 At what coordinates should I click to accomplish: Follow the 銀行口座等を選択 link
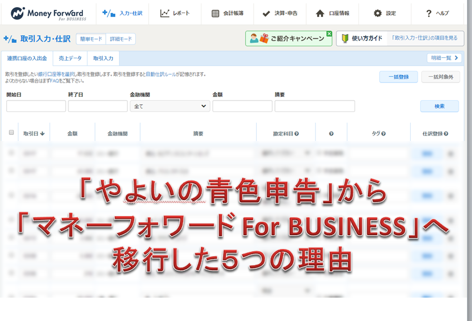[x=56, y=74]
